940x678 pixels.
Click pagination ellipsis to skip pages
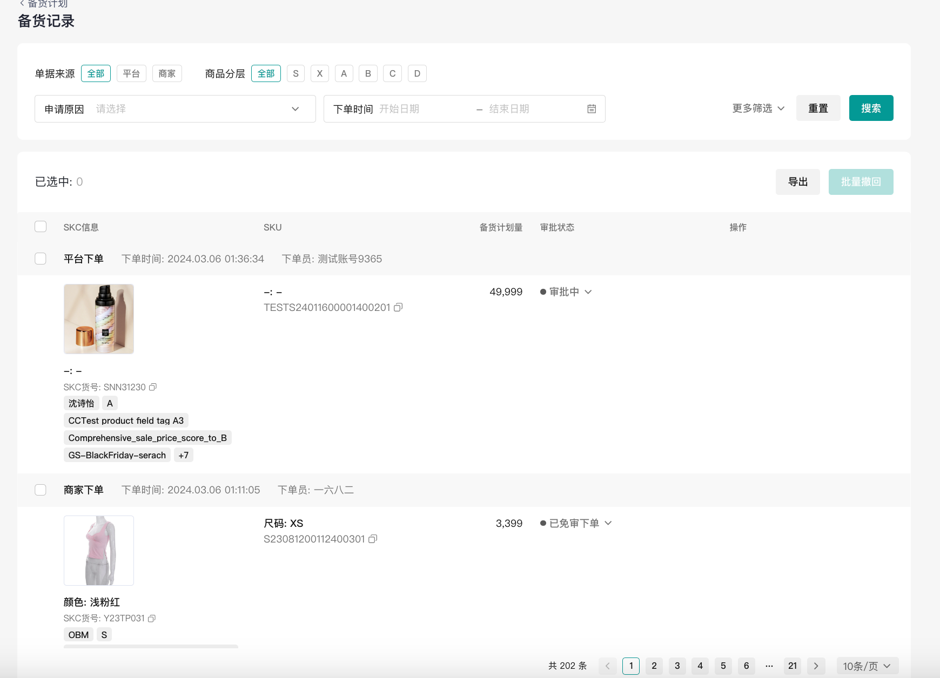769,666
